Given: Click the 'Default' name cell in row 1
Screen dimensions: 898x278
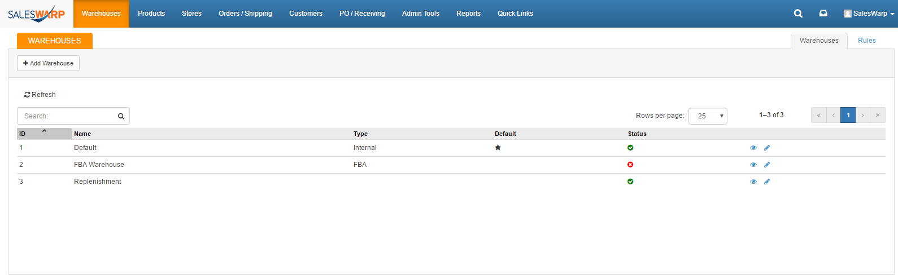Looking at the screenshot, I should (x=85, y=148).
